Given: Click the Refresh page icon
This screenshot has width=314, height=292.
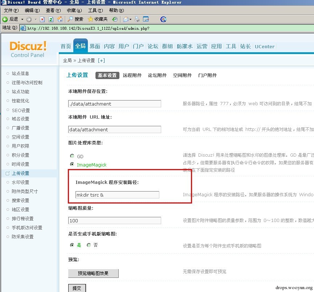Looking at the screenshot, I should [x=51, y=19].
